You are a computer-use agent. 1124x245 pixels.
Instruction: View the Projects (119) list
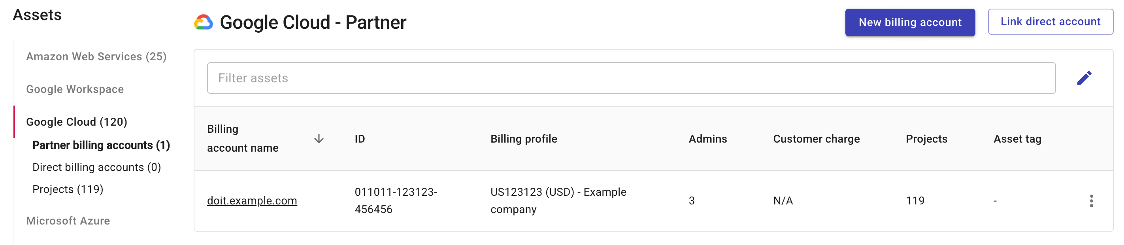click(68, 189)
